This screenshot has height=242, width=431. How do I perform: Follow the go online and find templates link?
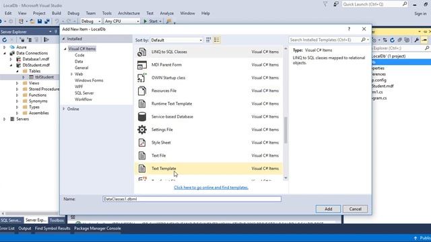(211, 188)
